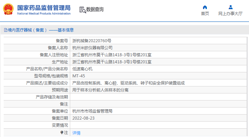Click the 产品描述 composition text
This screenshot has width=249, height=137.
(129, 83)
